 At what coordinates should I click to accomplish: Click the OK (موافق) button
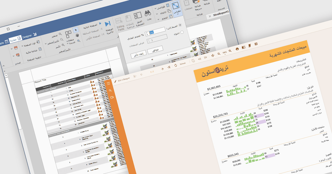pos(155,50)
